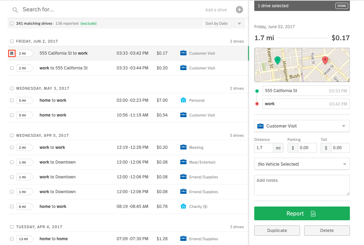The height and width of the screenshot is (245, 364).
Task: Click the green start pin on map
Action: click(277, 60)
